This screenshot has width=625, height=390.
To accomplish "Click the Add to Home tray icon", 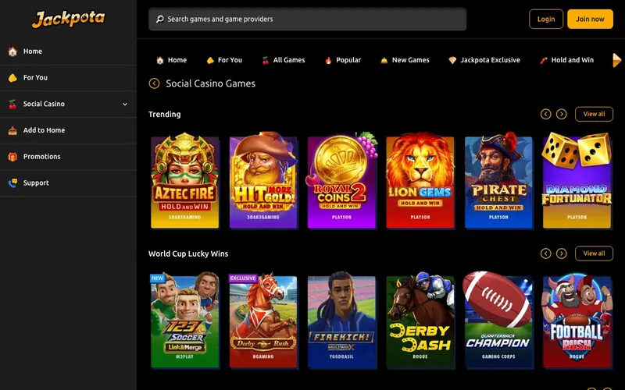I will [12, 130].
